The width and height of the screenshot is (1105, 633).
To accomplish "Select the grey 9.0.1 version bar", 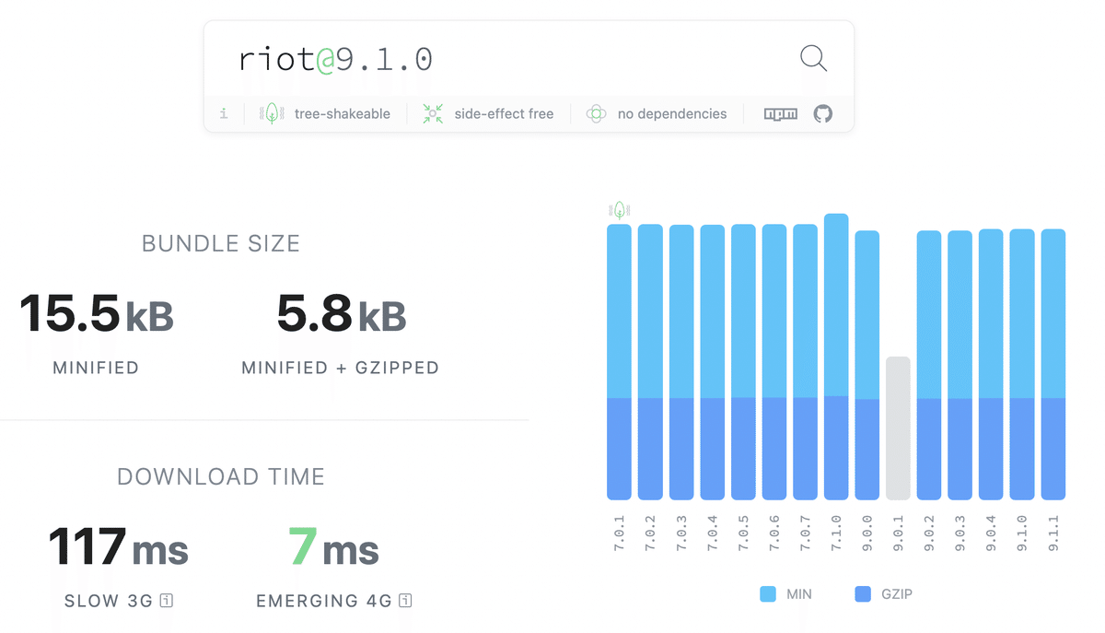I will pos(899,428).
